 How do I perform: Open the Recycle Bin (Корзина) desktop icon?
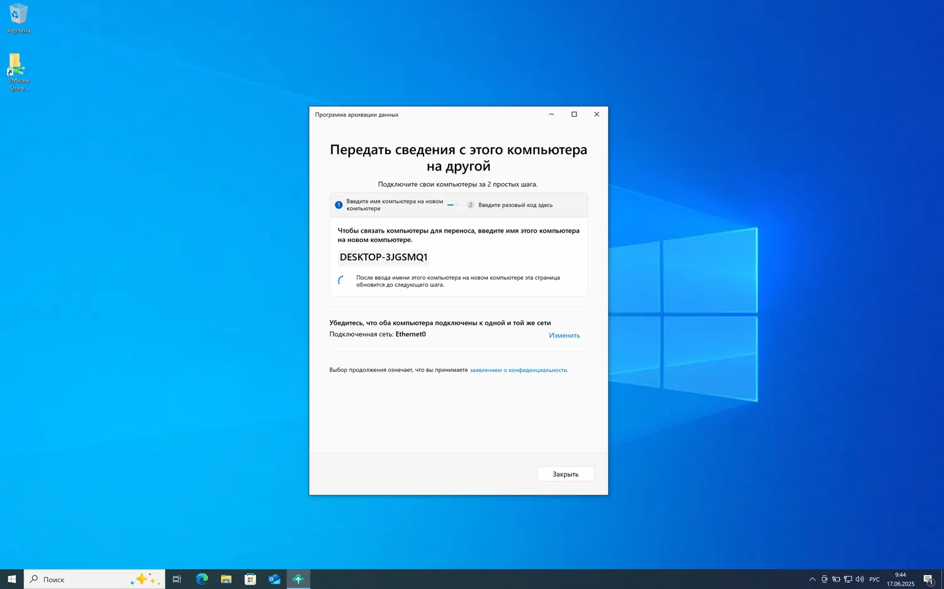pyautogui.click(x=18, y=18)
